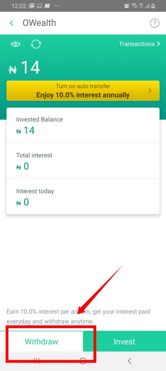The height and width of the screenshot is (371, 166).
Task: Tap the Android home navigation icon
Action: coord(83,361)
